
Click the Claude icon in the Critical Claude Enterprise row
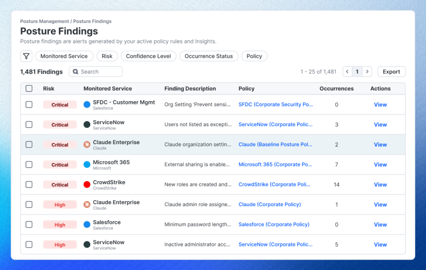pos(87,145)
